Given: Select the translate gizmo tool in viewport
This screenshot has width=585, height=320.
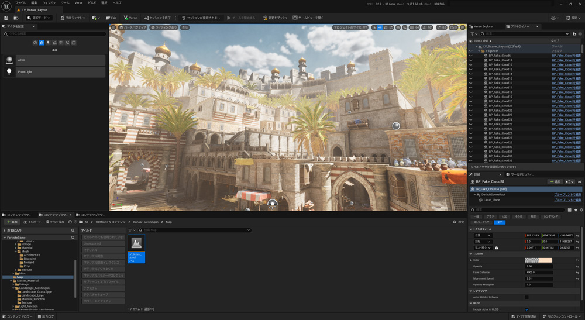Looking at the screenshot, I should (380, 27).
